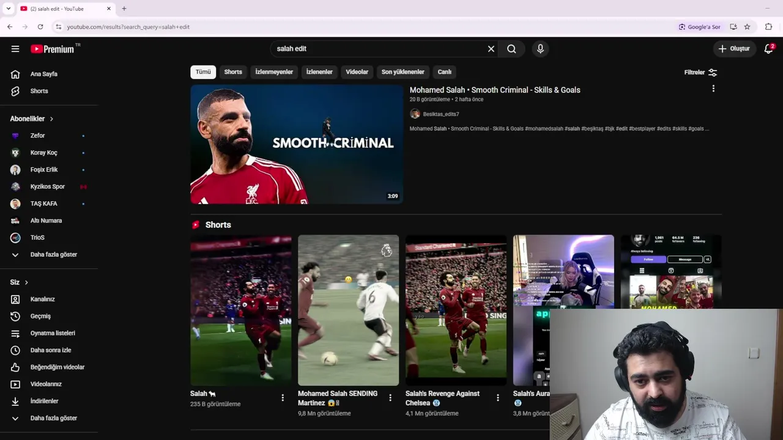Close the 'salah edit - YouTube' tab
Viewport: 783px width, 440px height.
click(109, 9)
